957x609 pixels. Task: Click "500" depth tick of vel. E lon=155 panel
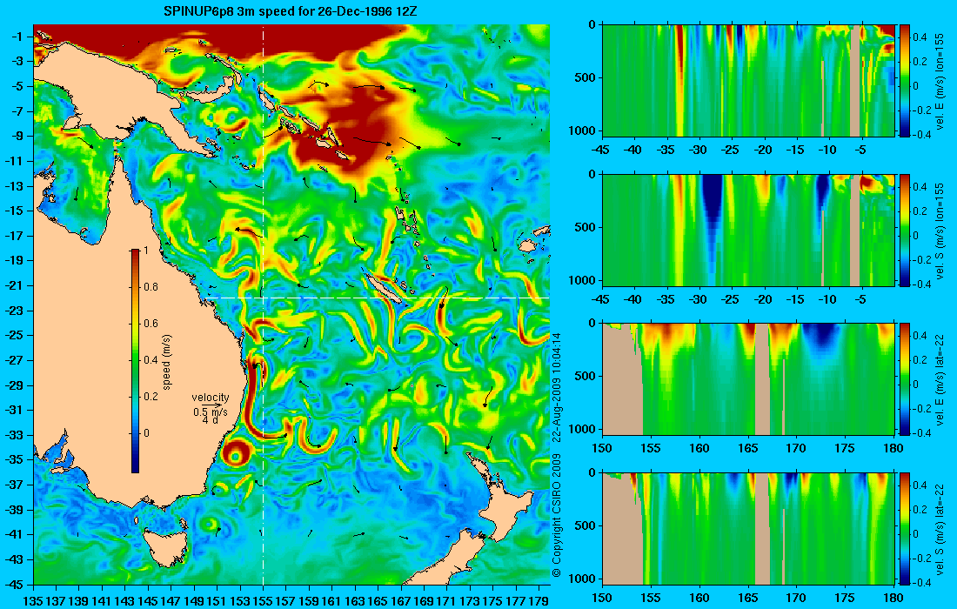point(586,77)
